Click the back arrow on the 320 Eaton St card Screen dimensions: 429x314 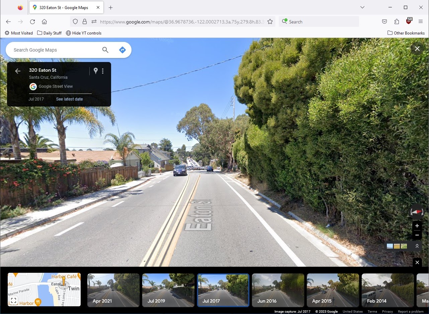coord(17,71)
